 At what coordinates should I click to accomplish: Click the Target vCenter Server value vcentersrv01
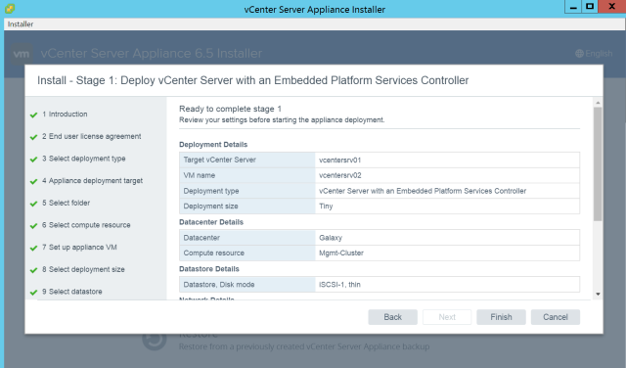tap(340, 160)
